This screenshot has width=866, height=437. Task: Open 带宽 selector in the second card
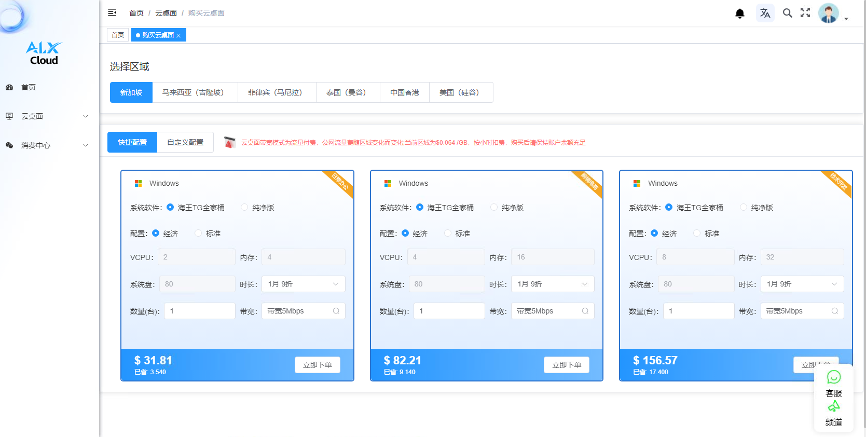(x=552, y=311)
